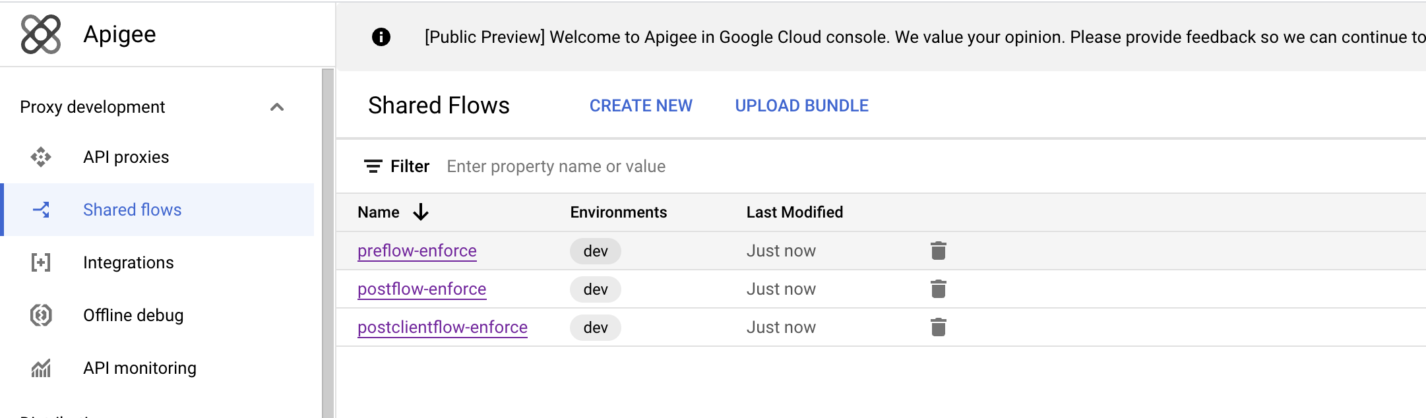
Task: Open Shared flows in sidebar
Action: [132, 210]
